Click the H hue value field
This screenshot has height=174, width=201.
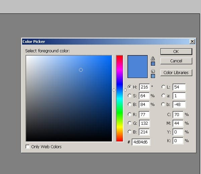[x=144, y=87]
